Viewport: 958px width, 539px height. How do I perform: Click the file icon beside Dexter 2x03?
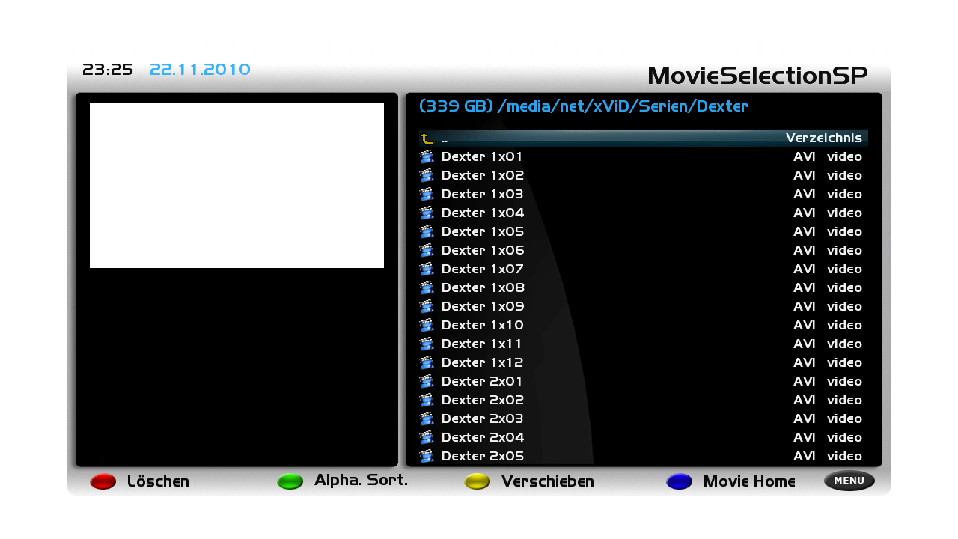click(x=427, y=418)
